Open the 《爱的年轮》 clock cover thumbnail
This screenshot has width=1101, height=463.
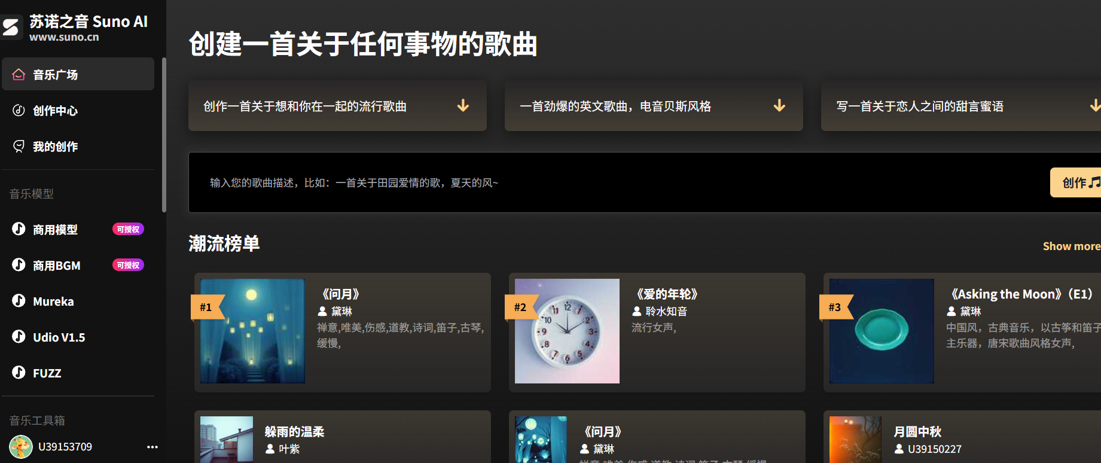point(567,331)
